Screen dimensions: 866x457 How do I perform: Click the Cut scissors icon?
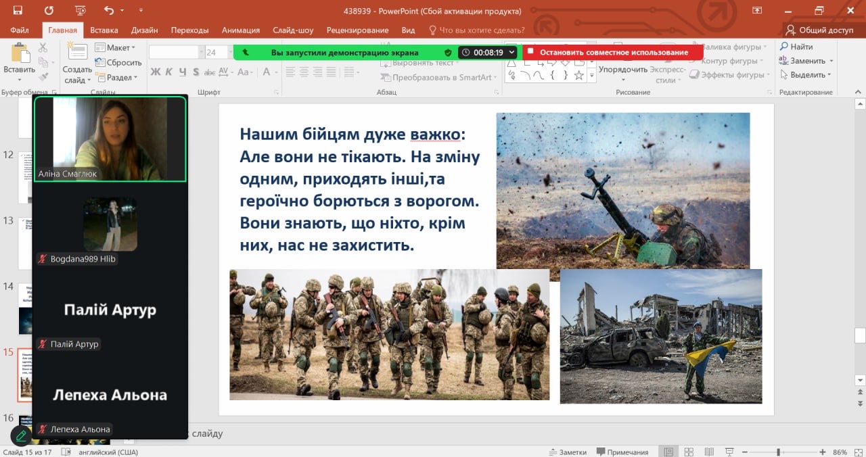43,47
